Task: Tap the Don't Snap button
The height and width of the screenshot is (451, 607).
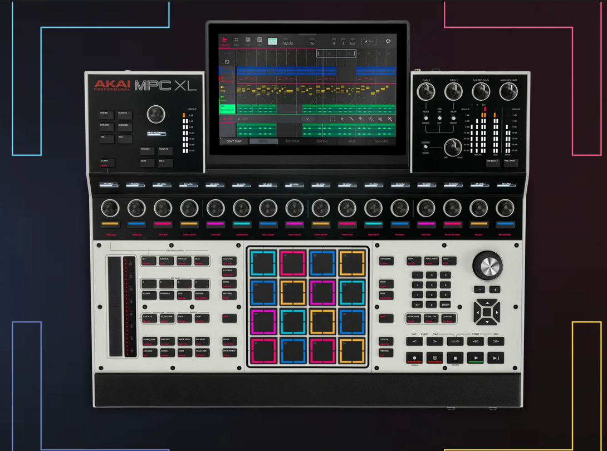Action: (x=234, y=141)
